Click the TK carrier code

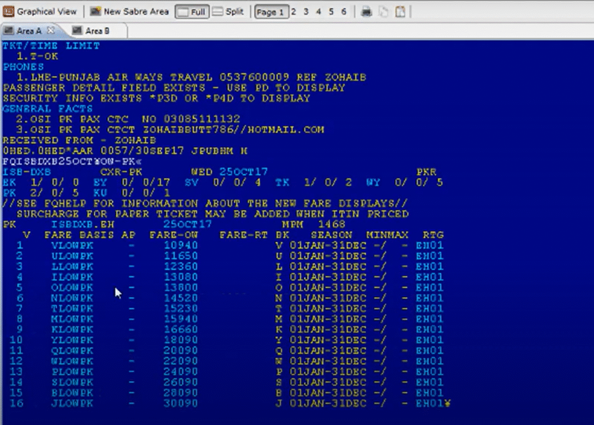[282, 183]
